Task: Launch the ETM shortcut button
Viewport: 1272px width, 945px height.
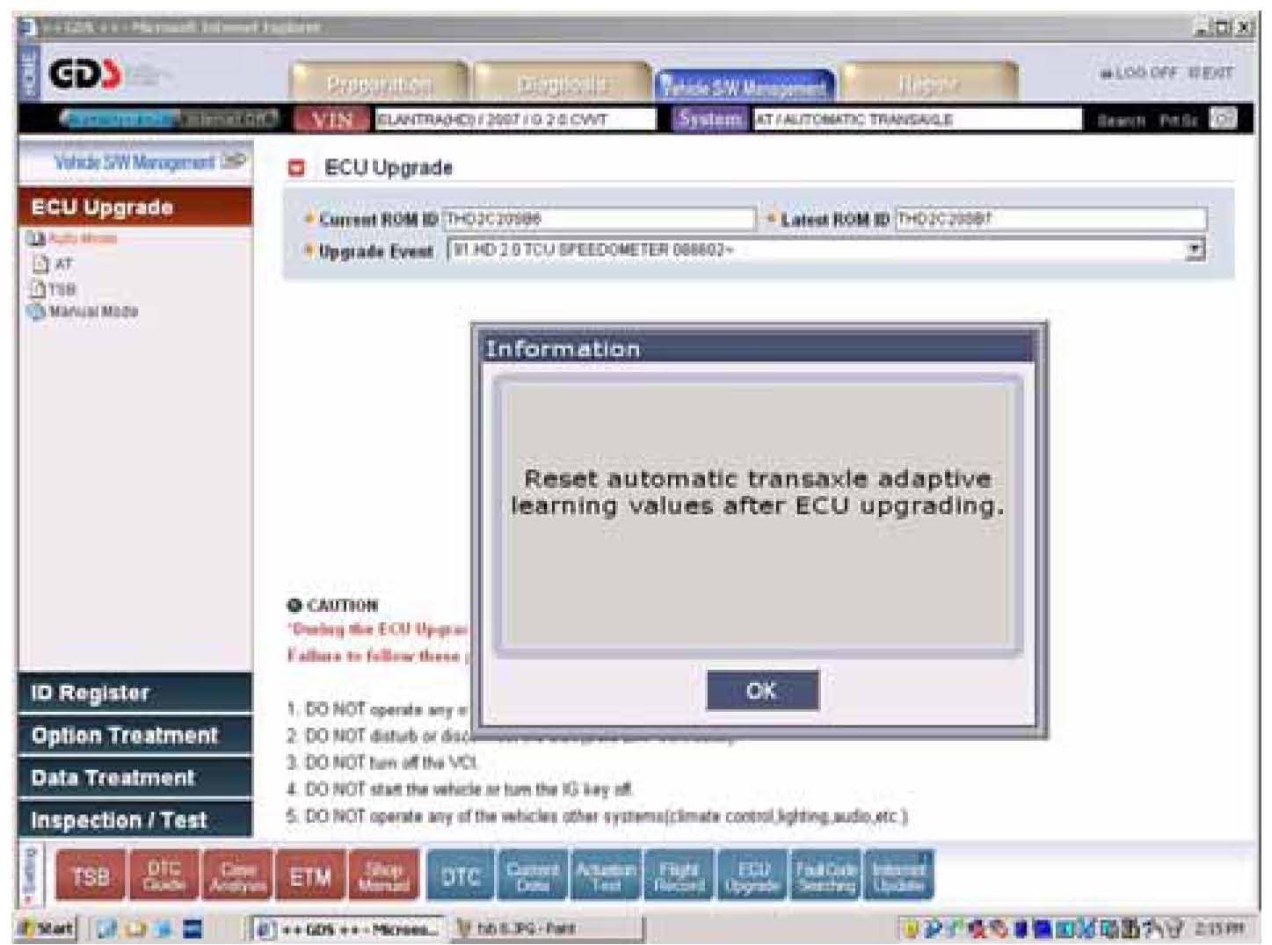Action: pyautogui.click(x=310, y=876)
